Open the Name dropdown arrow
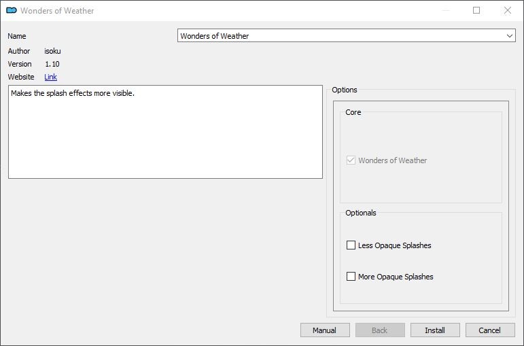The image size is (524, 346). tap(509, 36)
